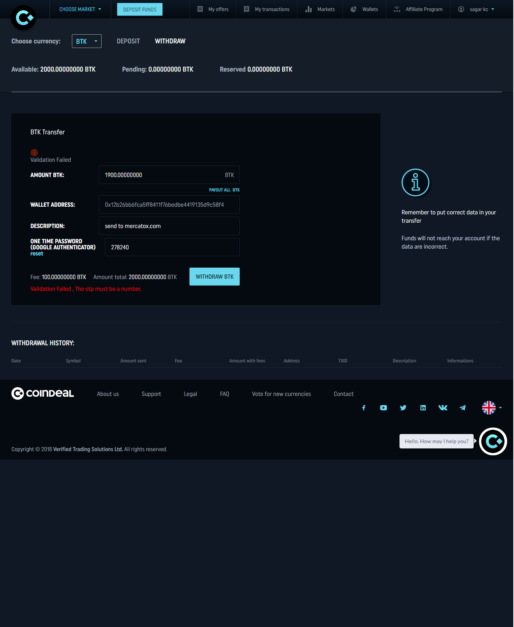The height and width of the screenshot is (627, 514).
Task: Open the FAQ footer link
Action: (224, 394)
